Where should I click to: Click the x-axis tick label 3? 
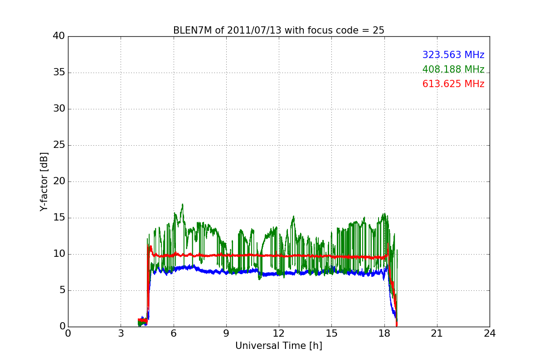[121, 334]
